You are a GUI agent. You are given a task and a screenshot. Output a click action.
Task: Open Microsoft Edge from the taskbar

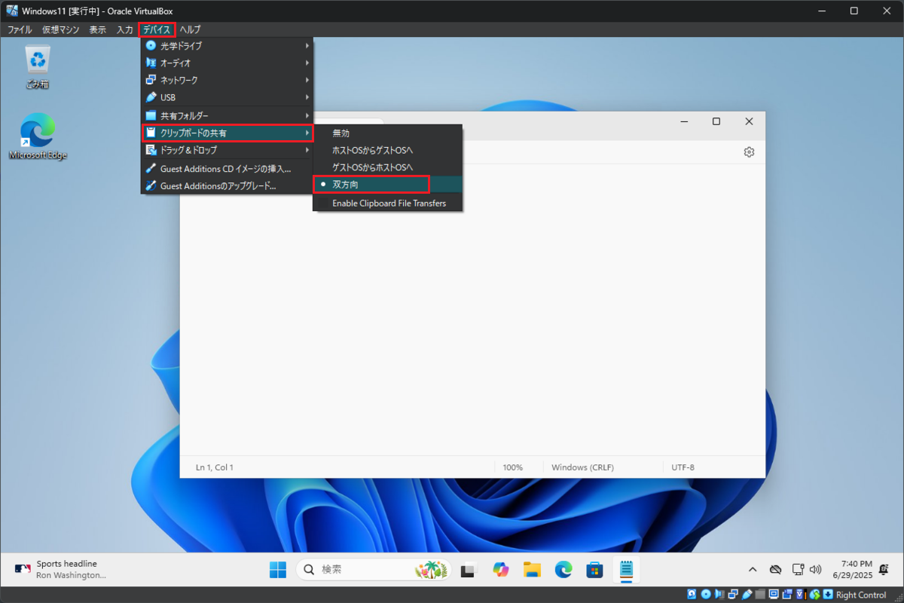point(564,570)
